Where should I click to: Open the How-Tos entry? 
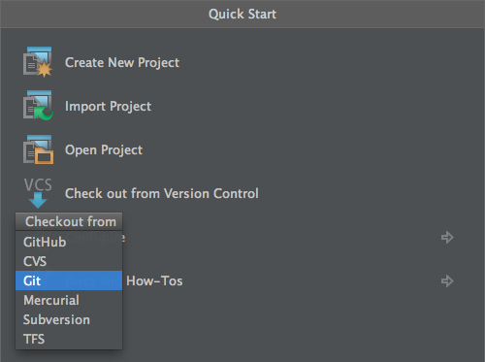(x=154, y=280)
